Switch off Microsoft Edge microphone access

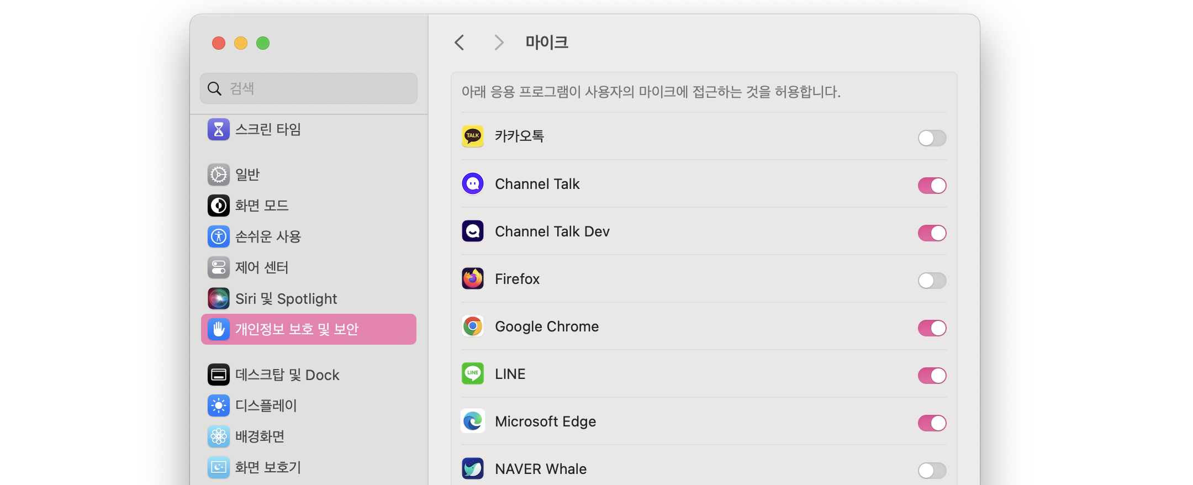click(x=932, y=423)
